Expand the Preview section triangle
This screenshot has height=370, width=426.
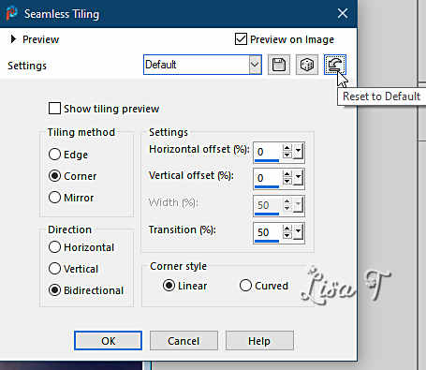(13, 39)
